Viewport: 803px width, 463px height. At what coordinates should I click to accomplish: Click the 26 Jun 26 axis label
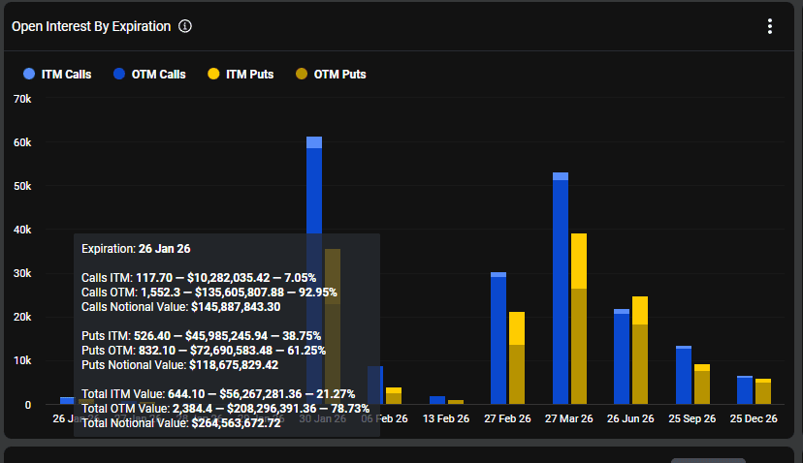[631, 418]
